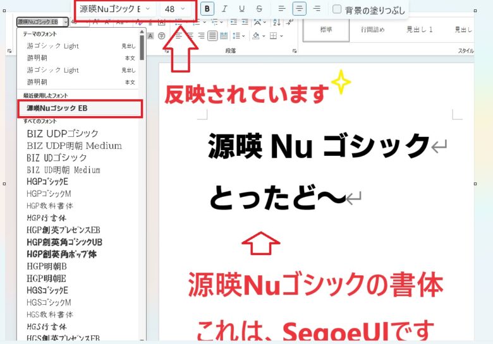This screenshot has width=493, height=344.
Task: Center align text in floating toolbar
Action: [299, 9]
